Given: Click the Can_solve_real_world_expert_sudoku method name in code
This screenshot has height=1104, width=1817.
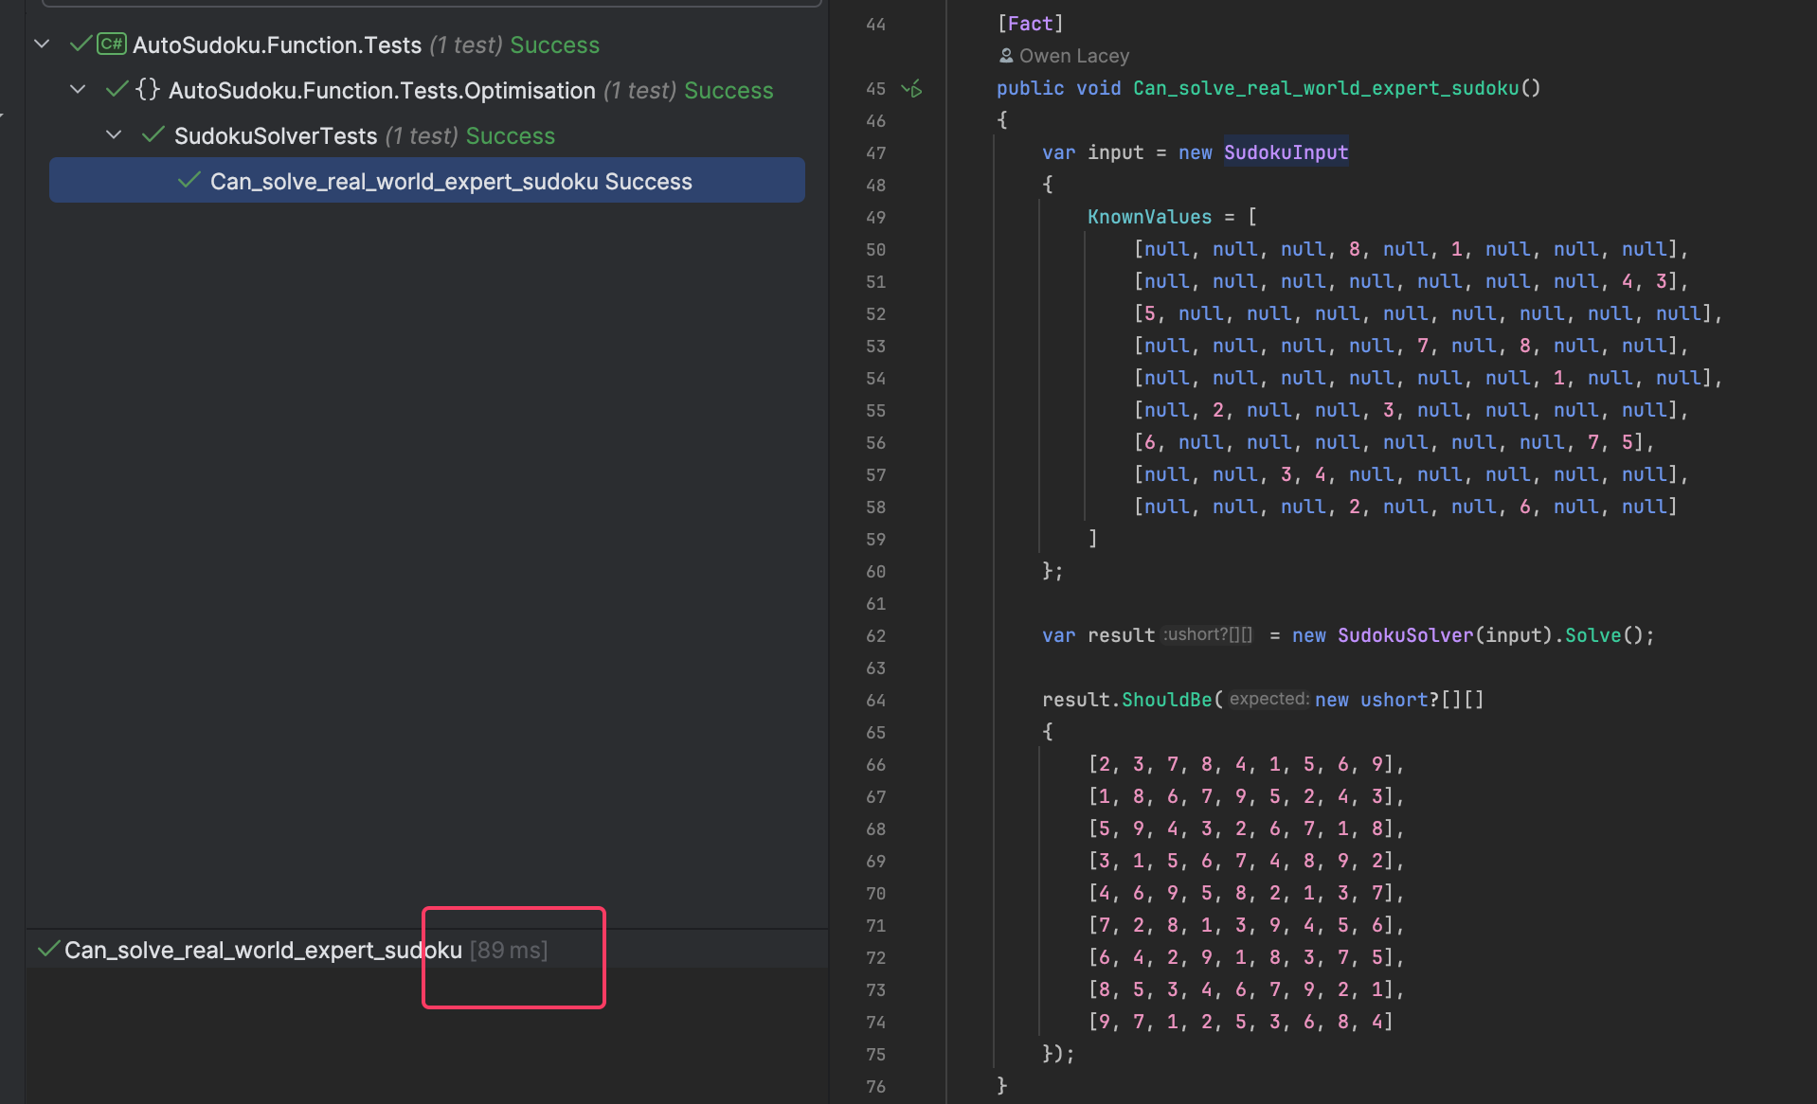Looking at the screenshot, I should (1325, 88).
